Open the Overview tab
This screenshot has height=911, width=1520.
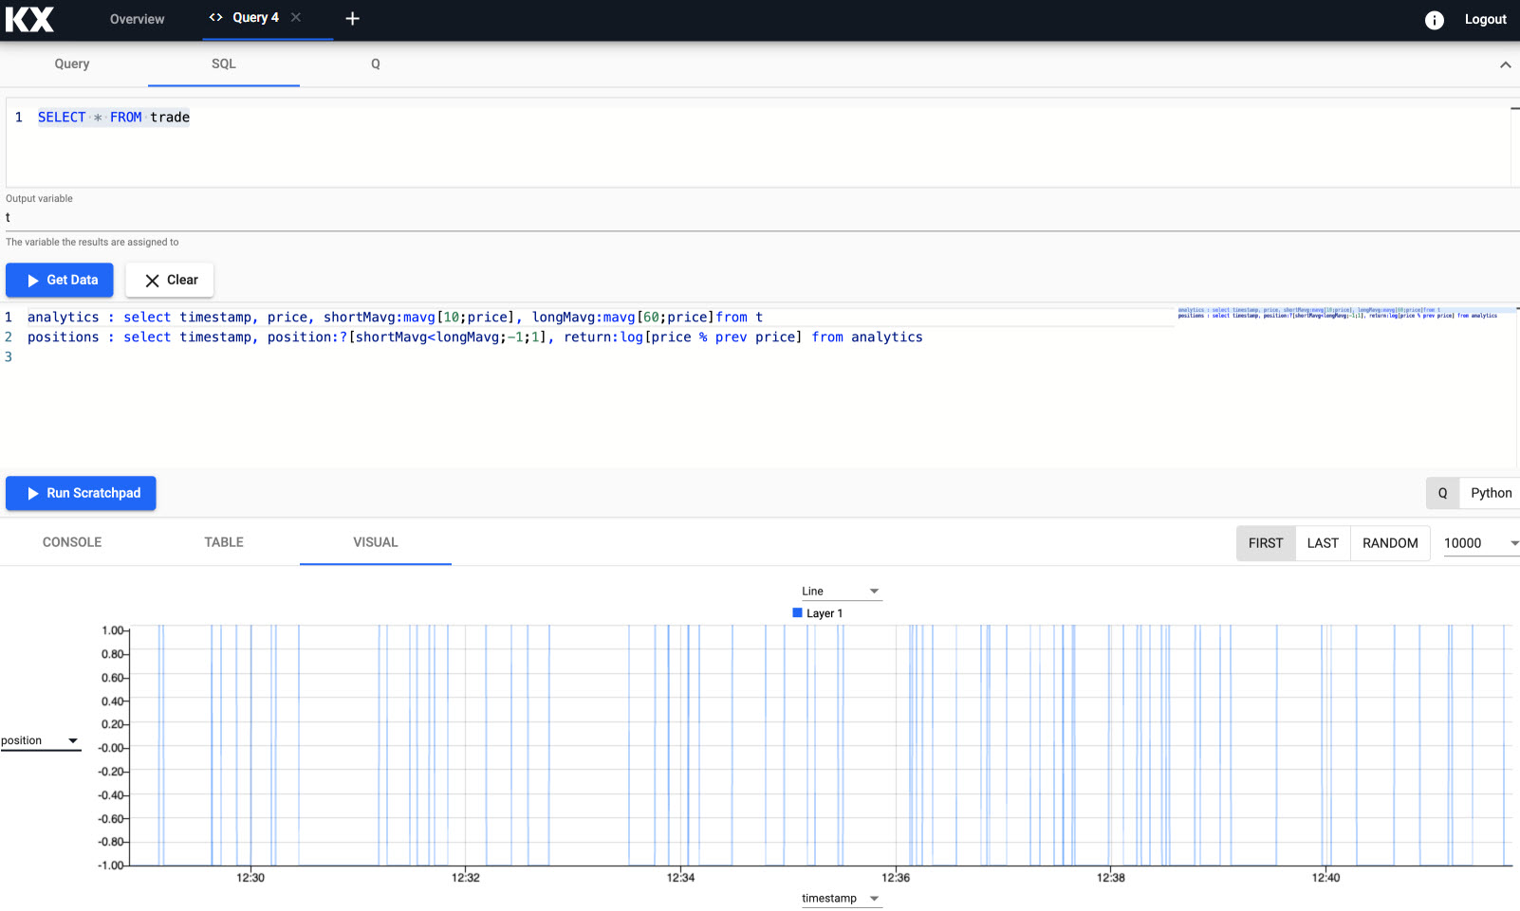point(137,19)
